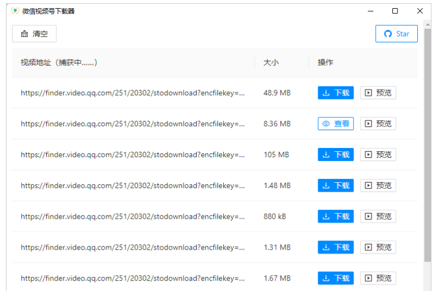Screen dimensions: 438x291
Task: Click the scrollbar up arrow
Action: (x=428, y=24)
